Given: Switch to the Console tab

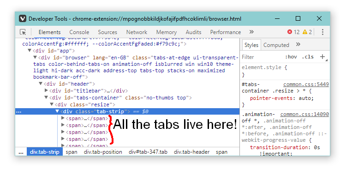Looking at the screenshot, I should (x=79, y=32).
